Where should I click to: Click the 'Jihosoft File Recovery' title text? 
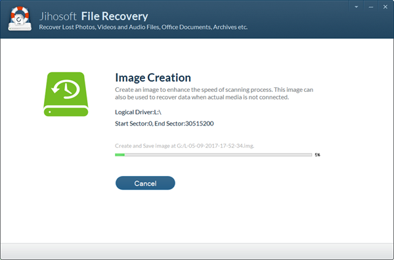(93, 16)
